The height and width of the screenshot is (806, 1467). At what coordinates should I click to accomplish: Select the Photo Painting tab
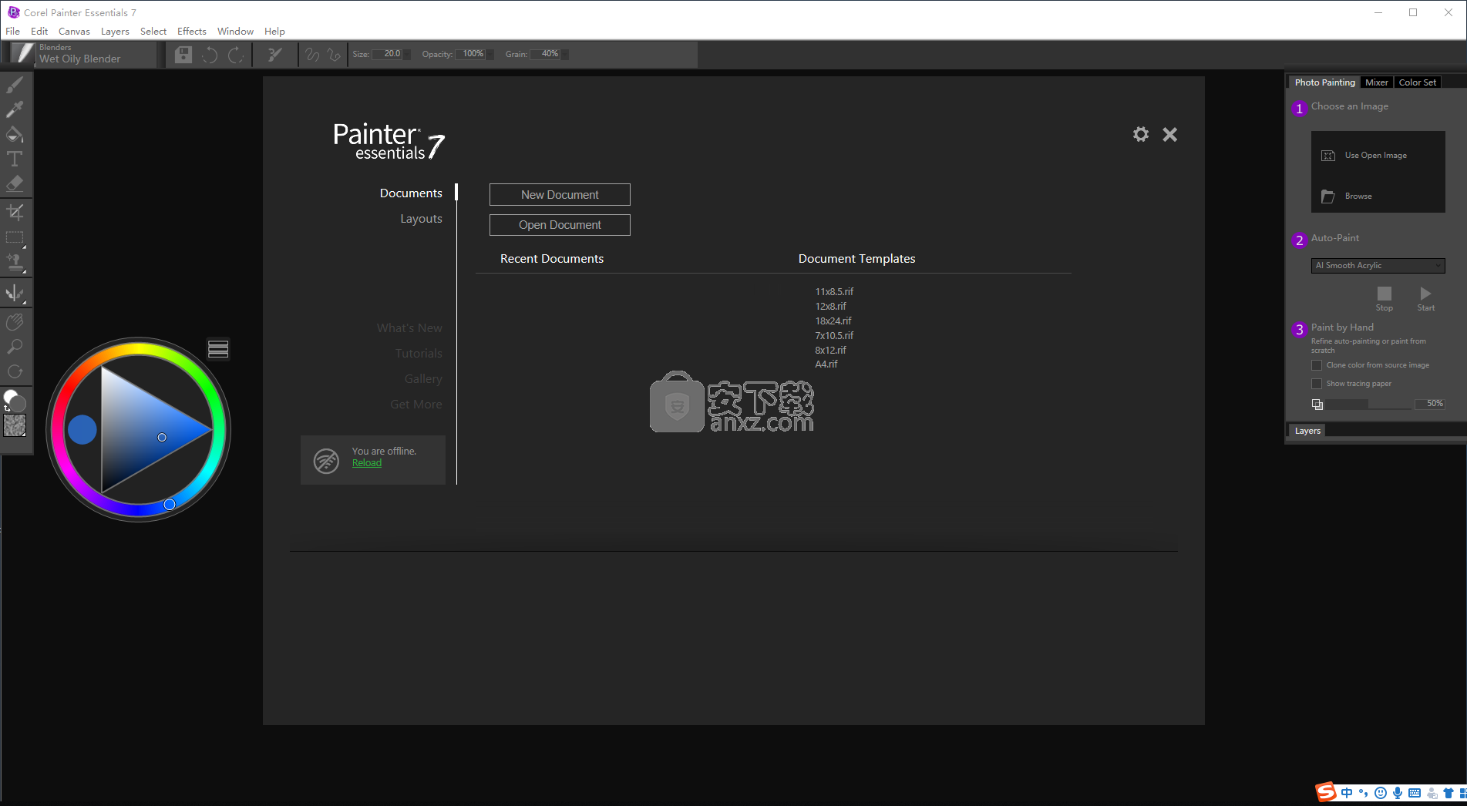click(1324, 82)
